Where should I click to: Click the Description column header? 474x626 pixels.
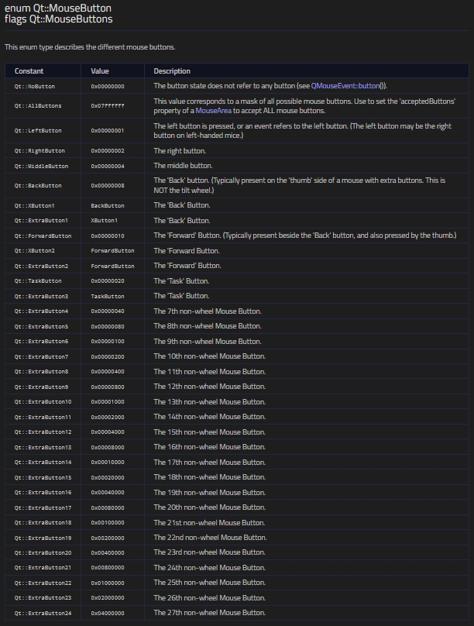pos(172,71)
